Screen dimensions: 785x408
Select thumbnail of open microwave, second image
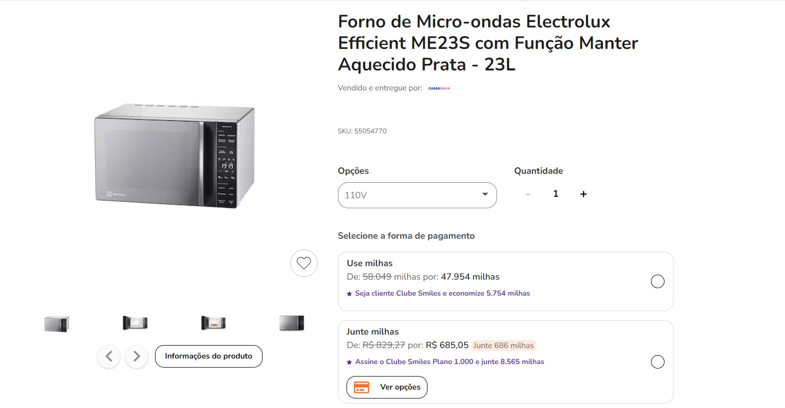coord(135,323)
